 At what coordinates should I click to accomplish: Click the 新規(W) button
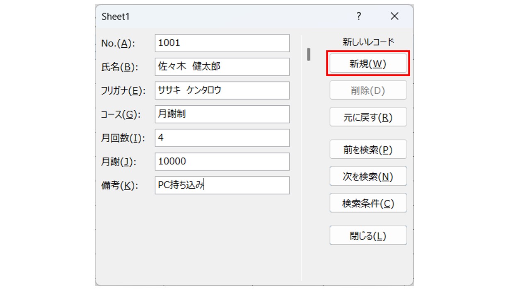click(368, 64)
